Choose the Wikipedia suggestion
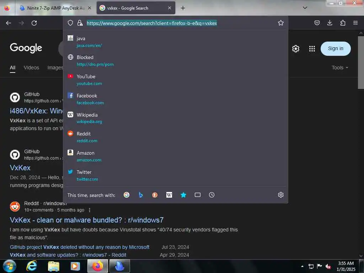 pyautogui.click(x=176, y=118)
